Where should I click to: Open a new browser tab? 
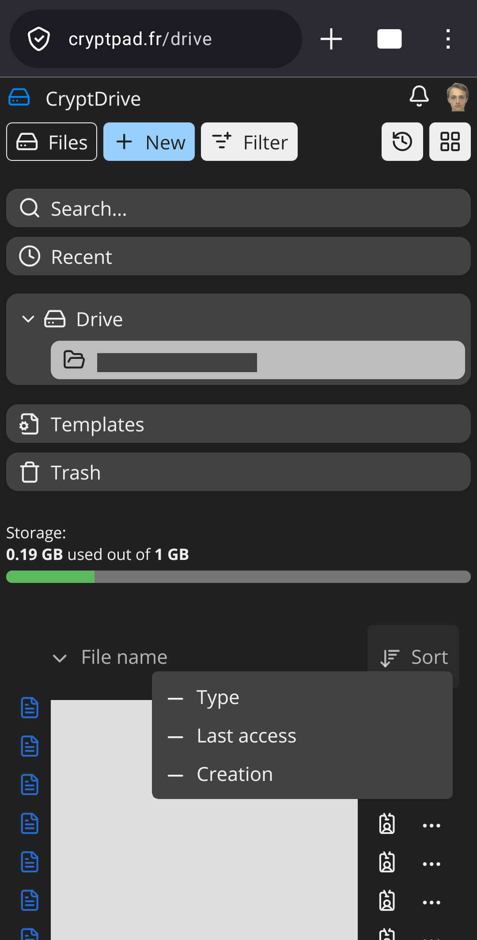(x=331, y=39)
